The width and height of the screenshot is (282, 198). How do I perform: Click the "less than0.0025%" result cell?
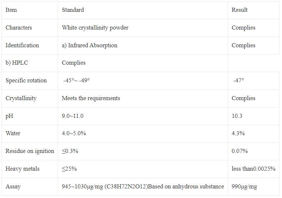(253, 169)
